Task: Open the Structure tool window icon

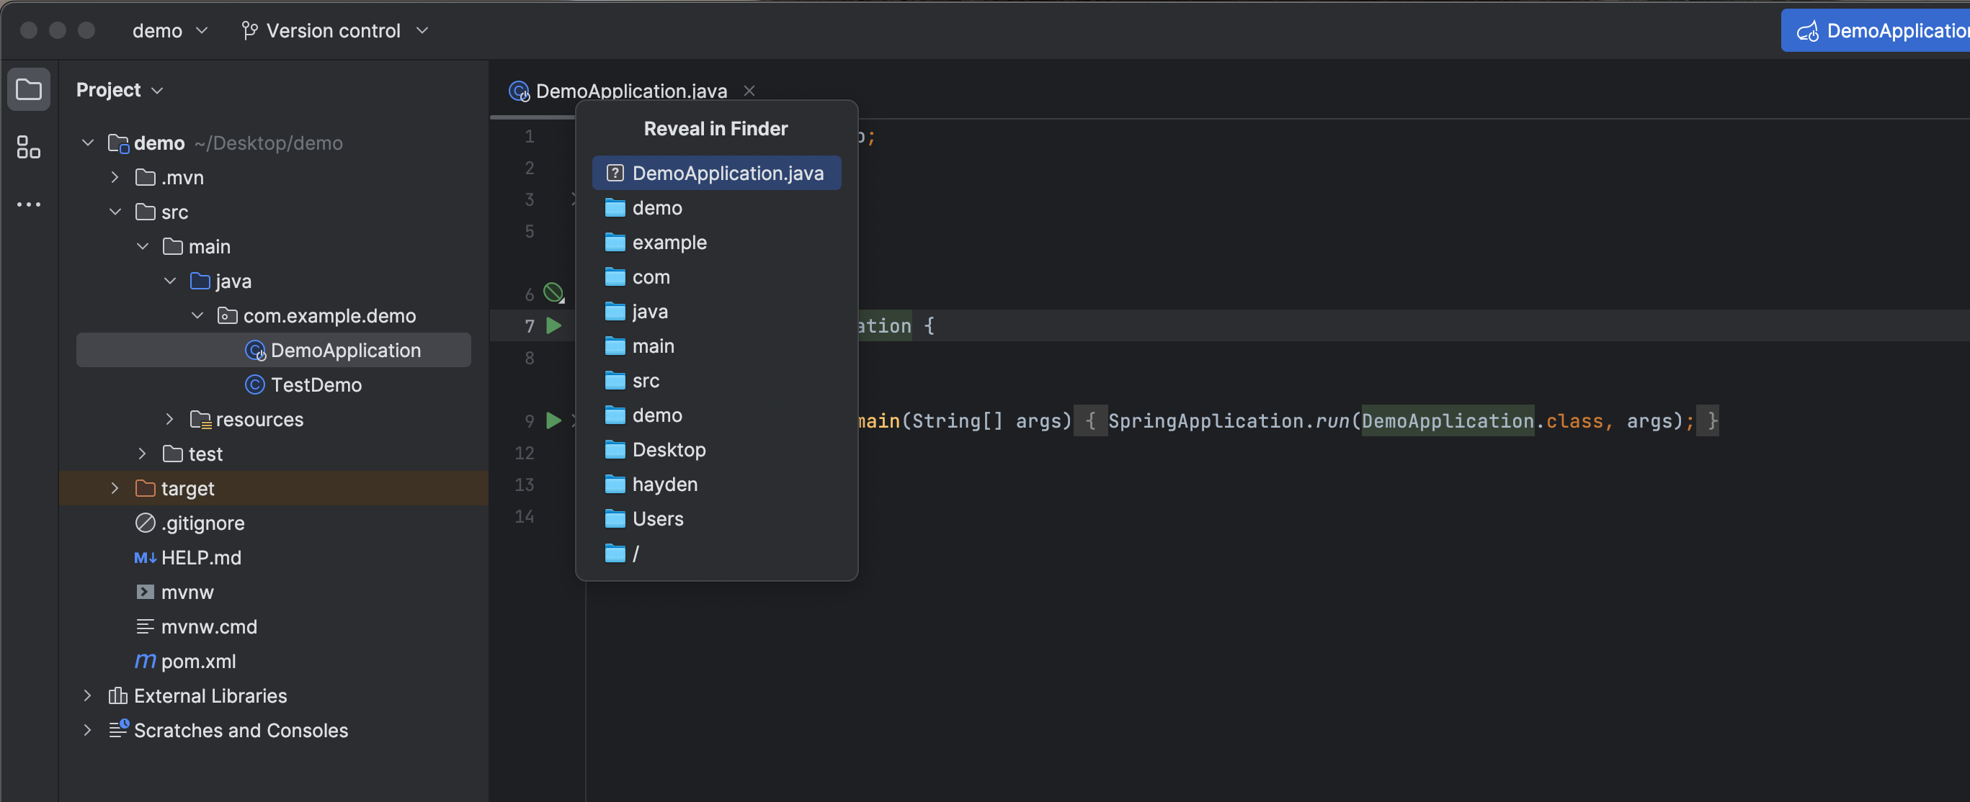Action: click(28, 147)
